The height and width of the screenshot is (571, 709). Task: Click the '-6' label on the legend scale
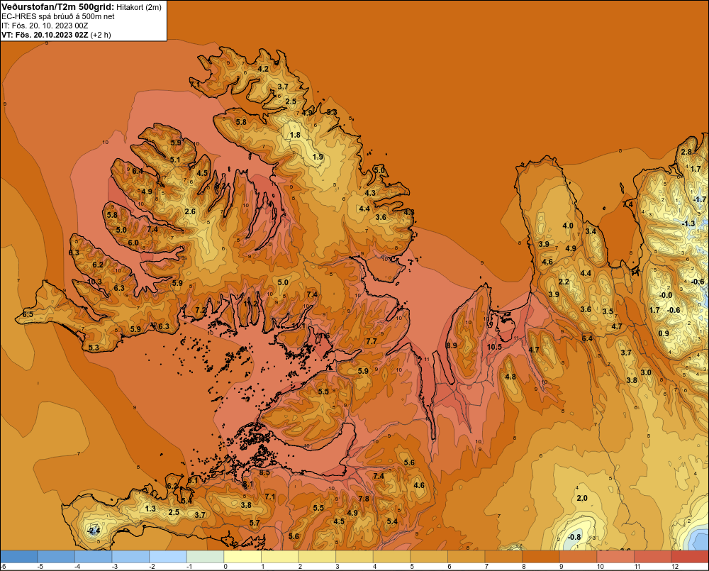(x=3, y=567)
